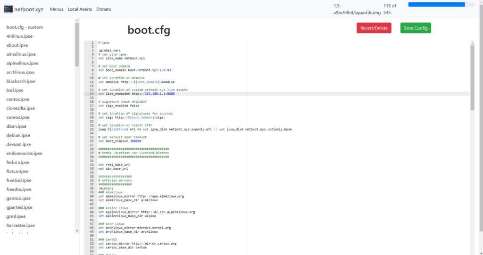Click the ':global_vars' label line

point(109,50)
